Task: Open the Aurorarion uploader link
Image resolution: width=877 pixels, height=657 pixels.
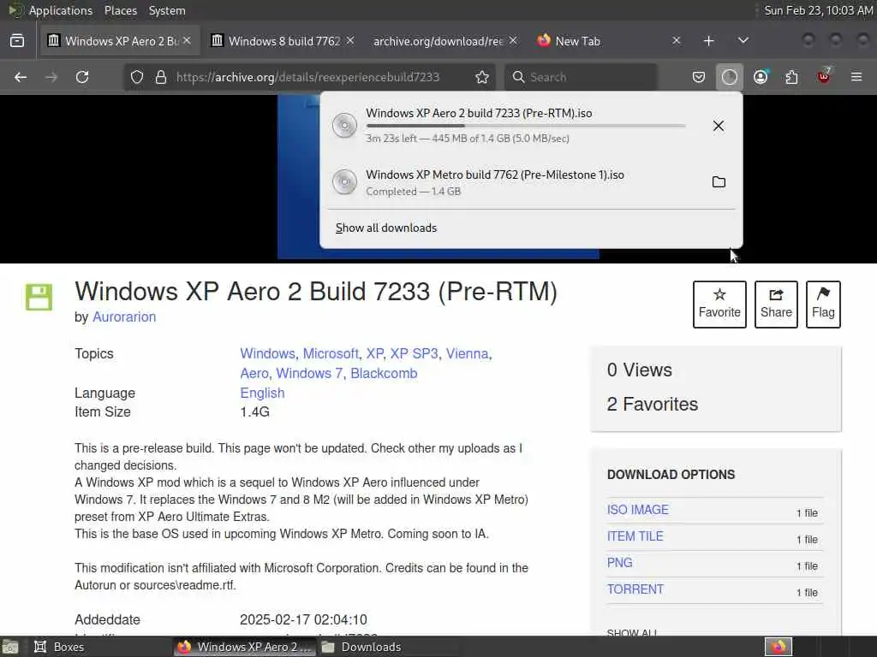Action: 124,317
